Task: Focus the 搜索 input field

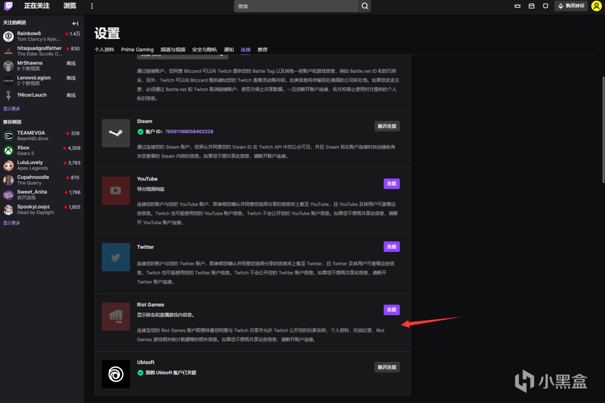Action: point(296,6)
